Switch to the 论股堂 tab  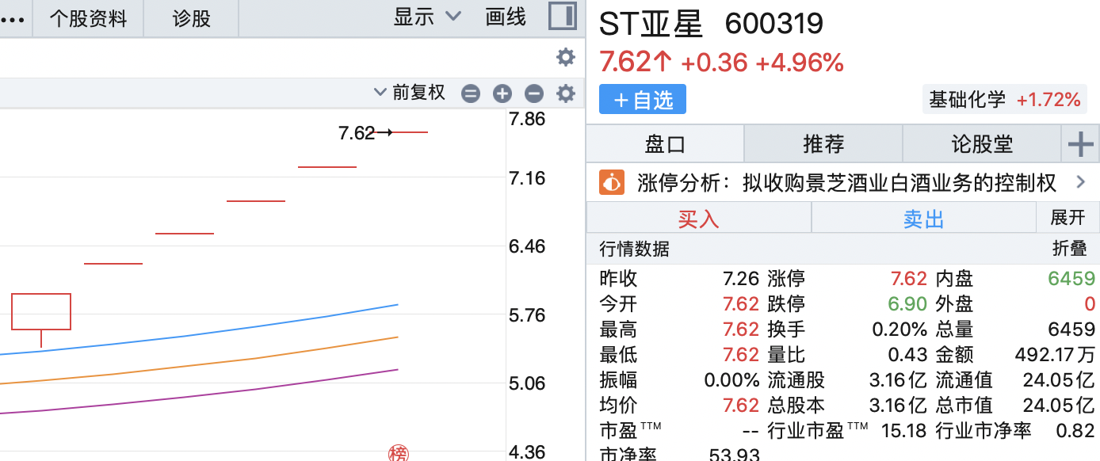(982, 144)
